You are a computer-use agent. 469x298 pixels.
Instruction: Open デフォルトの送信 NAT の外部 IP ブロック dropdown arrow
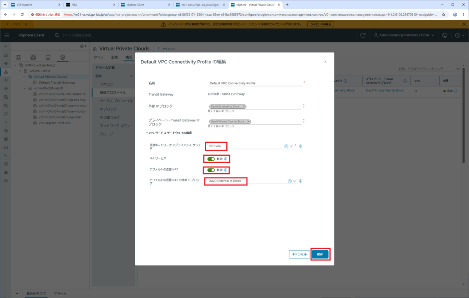pos(295,181)
